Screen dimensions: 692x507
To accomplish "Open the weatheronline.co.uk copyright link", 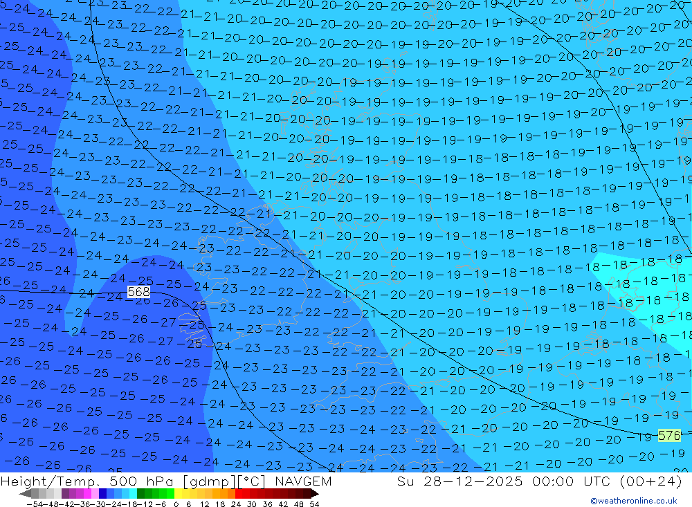I will 633,501.
